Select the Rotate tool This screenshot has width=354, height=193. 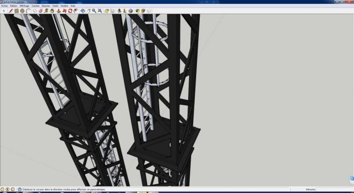point(70,11)
